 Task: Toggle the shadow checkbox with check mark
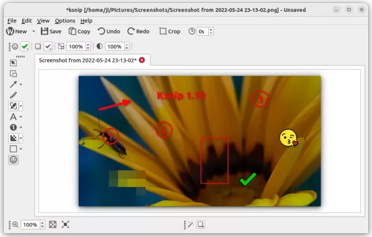(x=48, y=46)
